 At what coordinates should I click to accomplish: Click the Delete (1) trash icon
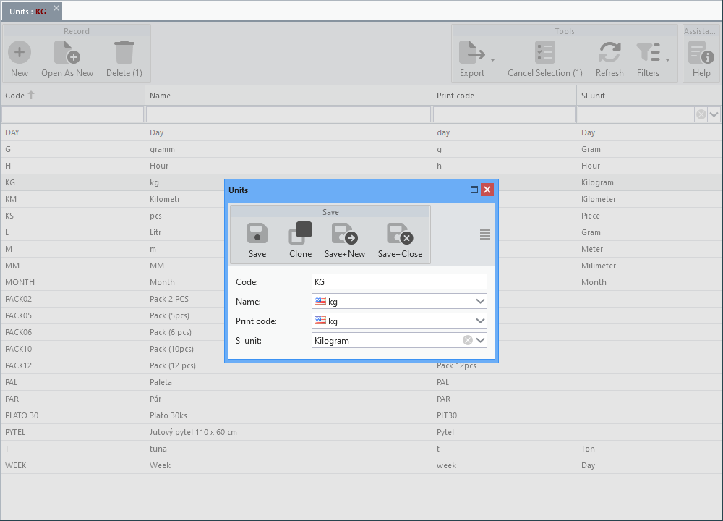[124, 52]
